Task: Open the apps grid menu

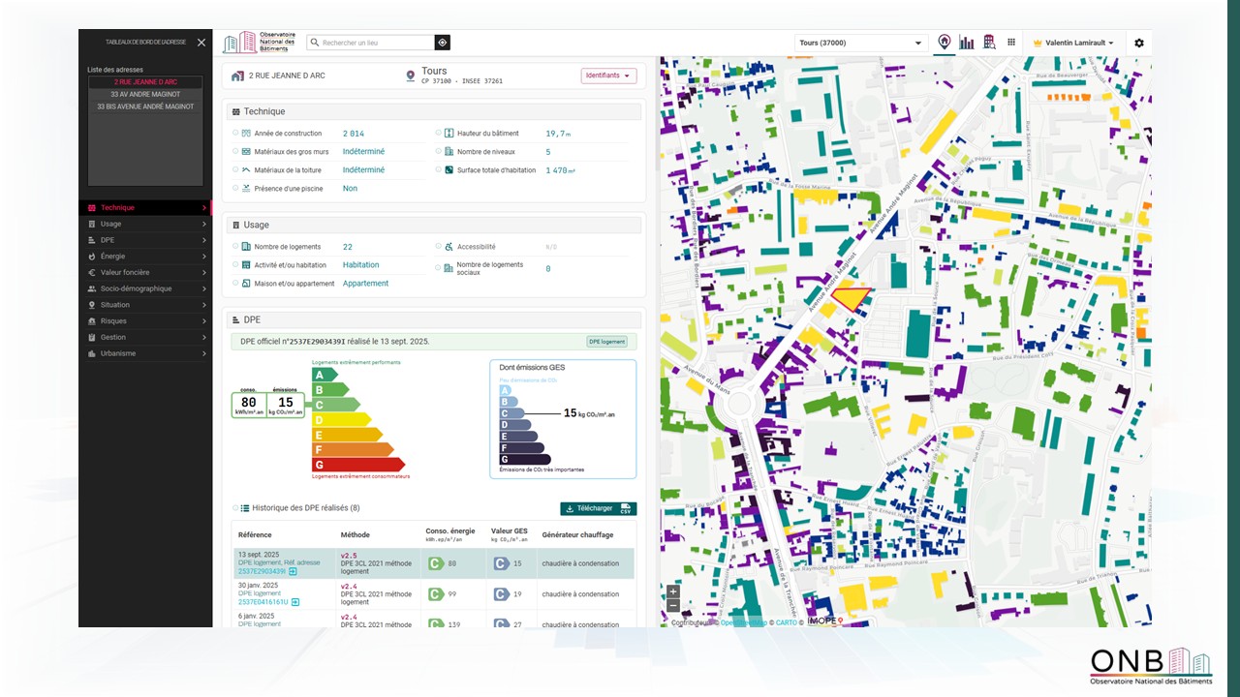Action: tap(1011, 43)
